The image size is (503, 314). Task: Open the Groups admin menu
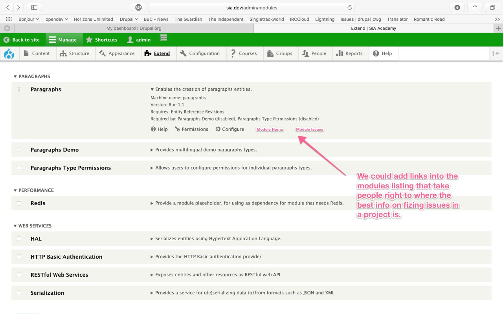click(280, 53)
